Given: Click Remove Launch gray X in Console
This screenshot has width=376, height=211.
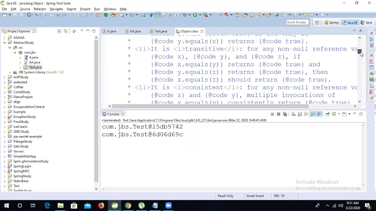Looking at the screenshot, I should point(278,114).
